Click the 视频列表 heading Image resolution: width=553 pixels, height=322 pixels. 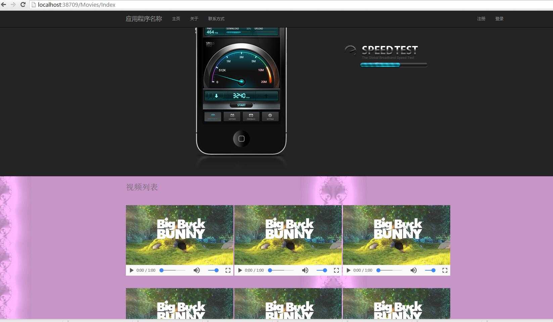point(142,187)
